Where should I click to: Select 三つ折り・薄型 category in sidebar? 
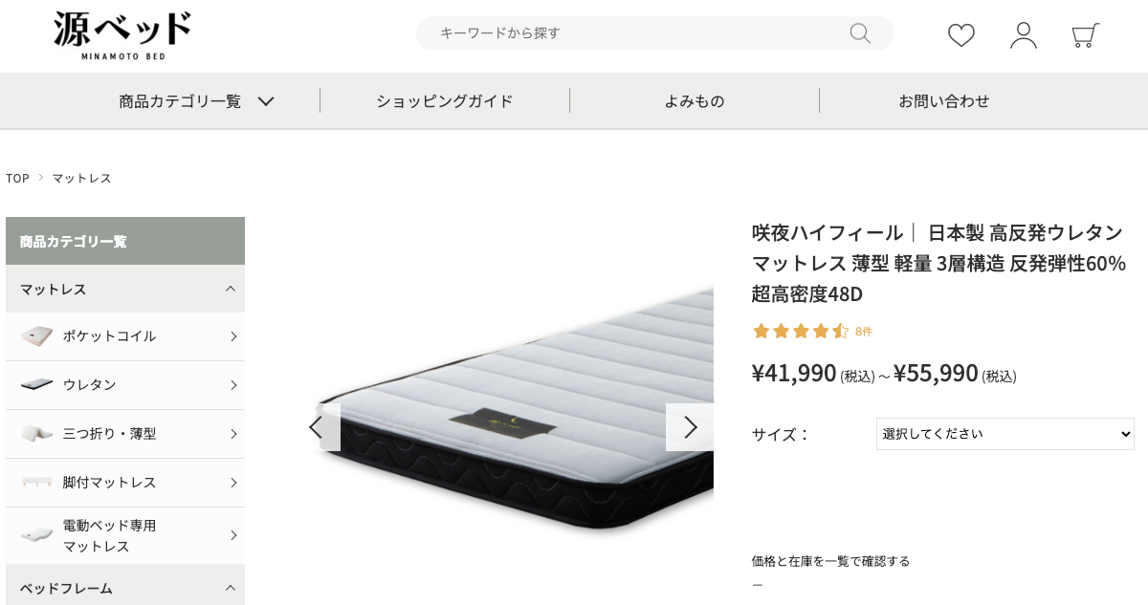click(x=125, y=434)
